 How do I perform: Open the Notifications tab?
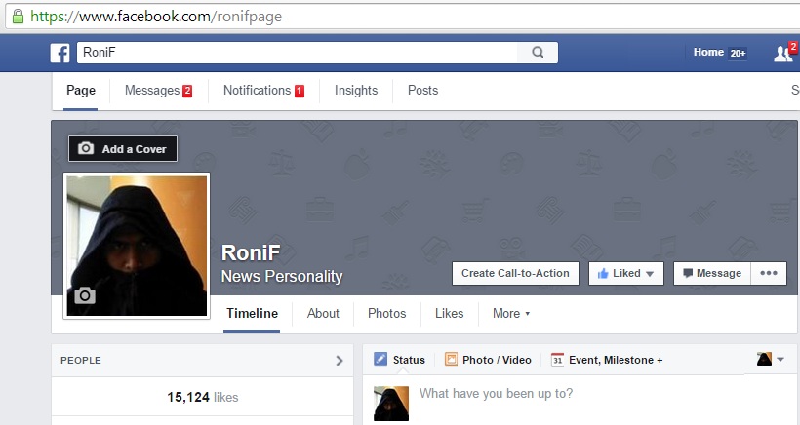pyautogui.click(x=263, y=91)
